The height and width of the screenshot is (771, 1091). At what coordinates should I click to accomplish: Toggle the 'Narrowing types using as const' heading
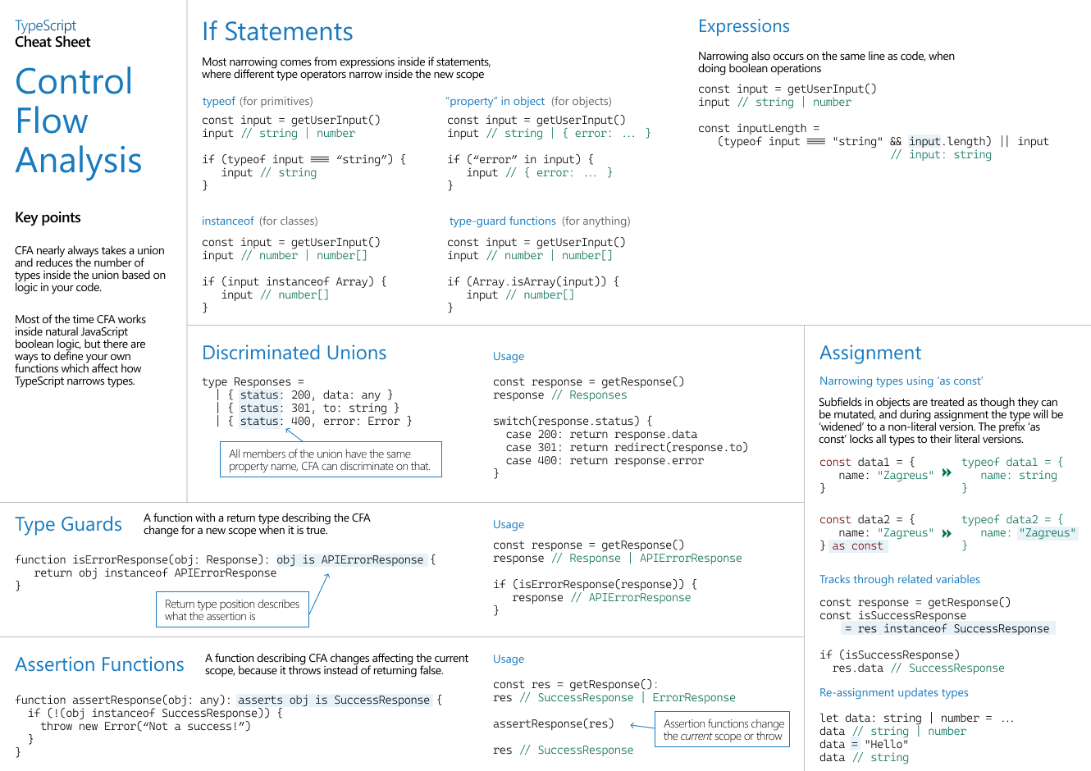pos(900,381)
